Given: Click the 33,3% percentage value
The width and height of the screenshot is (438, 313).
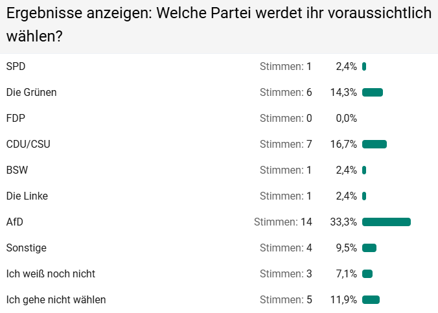Looking at the screenshot, I should (x=343, y=222).
